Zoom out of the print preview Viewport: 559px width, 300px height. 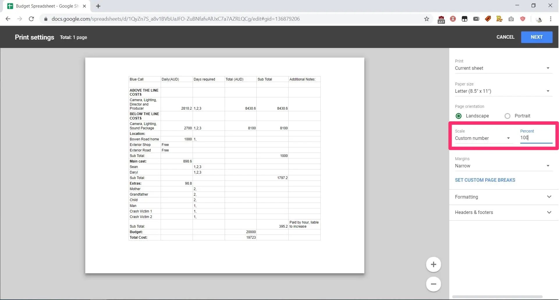point(434,284)
